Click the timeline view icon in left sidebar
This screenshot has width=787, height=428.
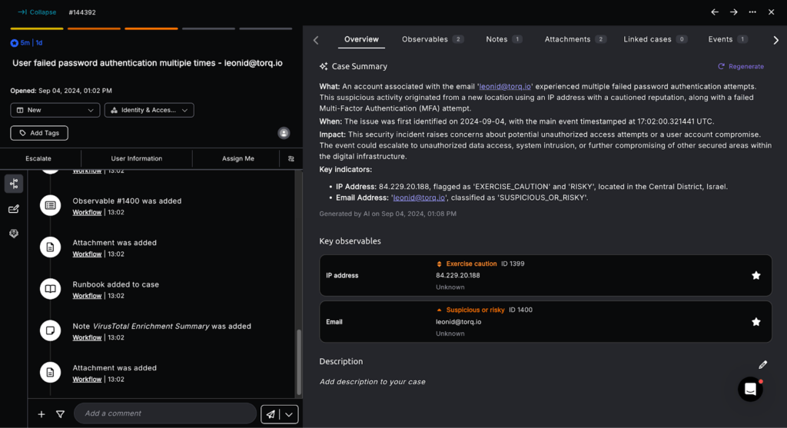14,184
